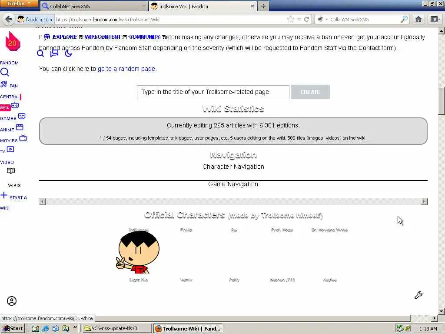Click the Trollsome character image
The width and height of the screenshot is (445, 334).
point(138,252)
